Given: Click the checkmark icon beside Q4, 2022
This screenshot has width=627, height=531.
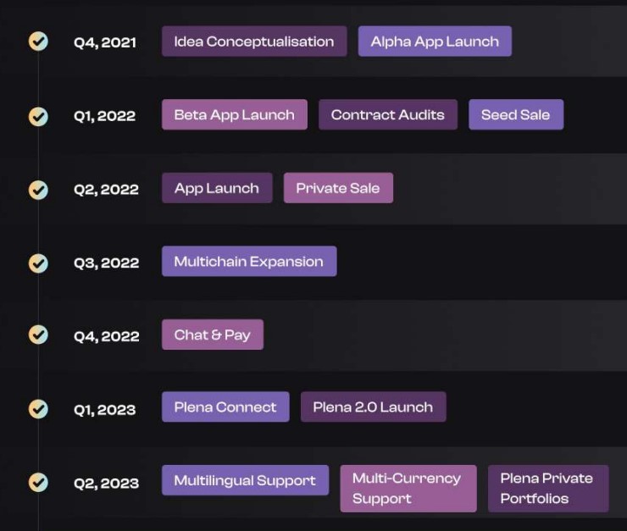Looking at the screenshot, I should 38,335.
